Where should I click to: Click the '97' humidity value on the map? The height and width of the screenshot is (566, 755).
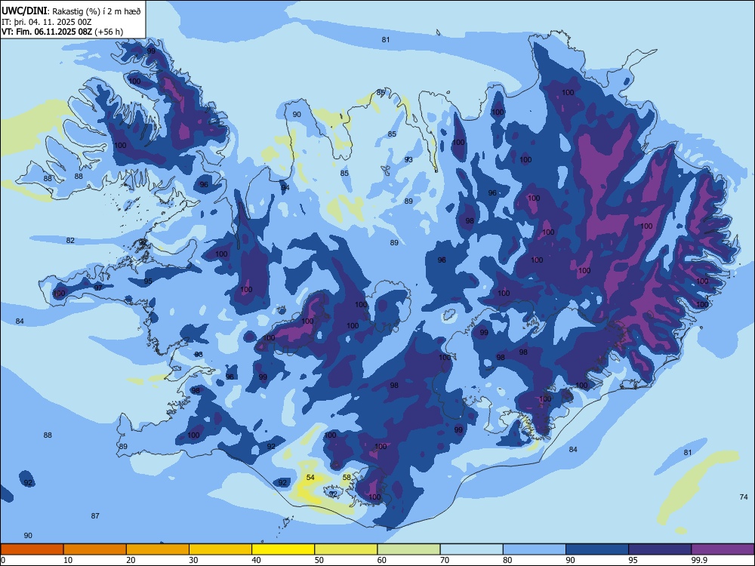(x=98, y=288)
